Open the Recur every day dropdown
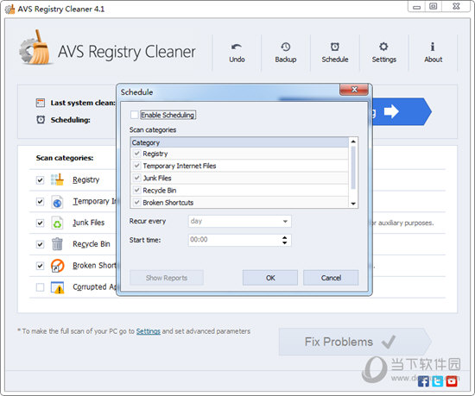 239,221
